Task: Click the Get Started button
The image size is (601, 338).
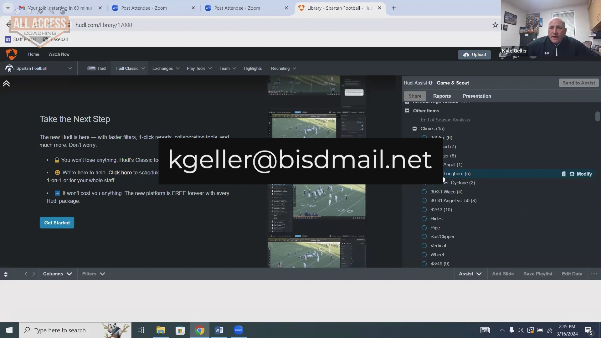Action: click(57, 223)
